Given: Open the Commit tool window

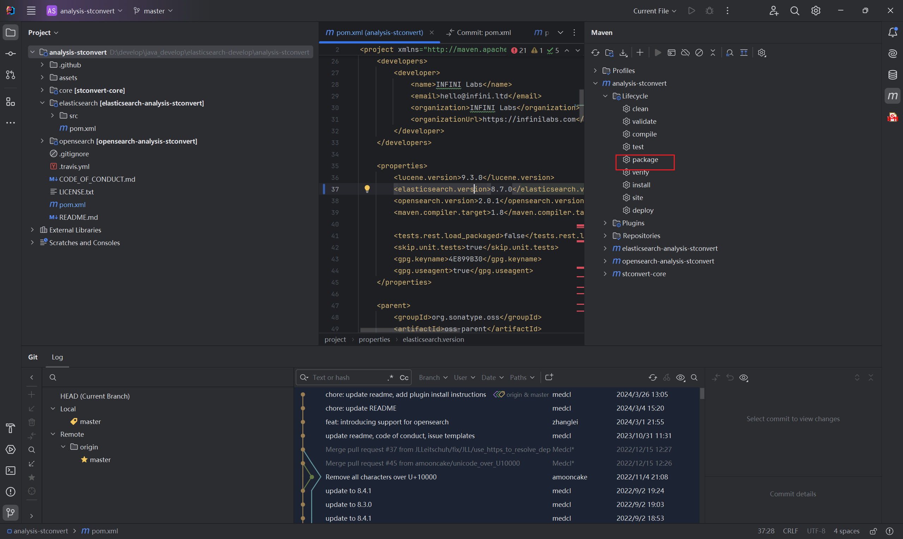Looking at the screenshot, I should (x=11, y=54).
